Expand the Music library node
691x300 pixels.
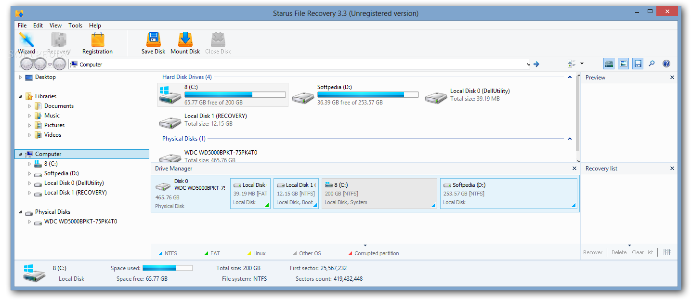click(29, 116)
